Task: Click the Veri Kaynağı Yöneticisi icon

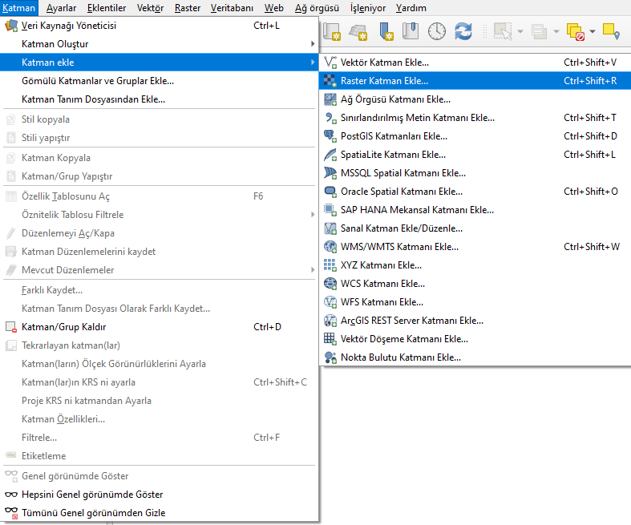Action: click(11, 26)
